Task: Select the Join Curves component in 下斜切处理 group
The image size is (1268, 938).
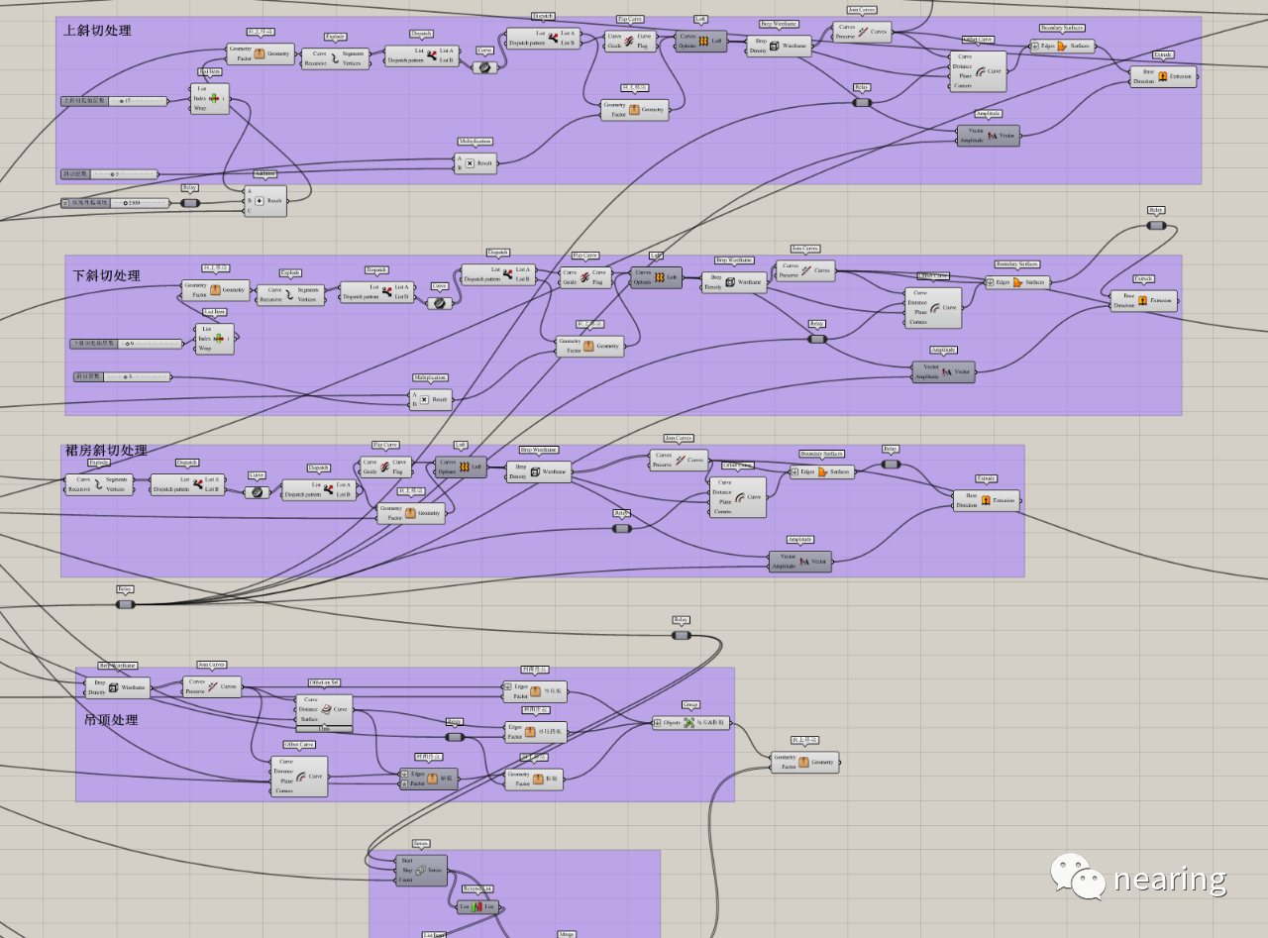Action: [805, 270]
